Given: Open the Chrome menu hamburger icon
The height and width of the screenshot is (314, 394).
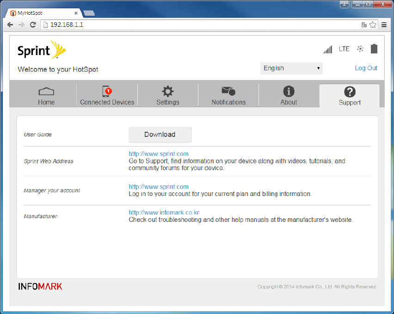Looking at the screenshot, I should coord(384,25).
